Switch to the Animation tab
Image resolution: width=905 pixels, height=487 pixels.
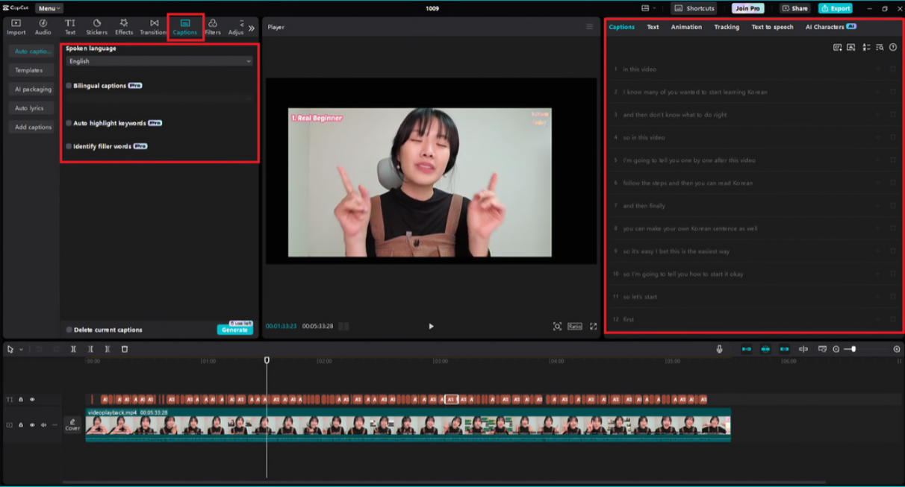point(686,27)
